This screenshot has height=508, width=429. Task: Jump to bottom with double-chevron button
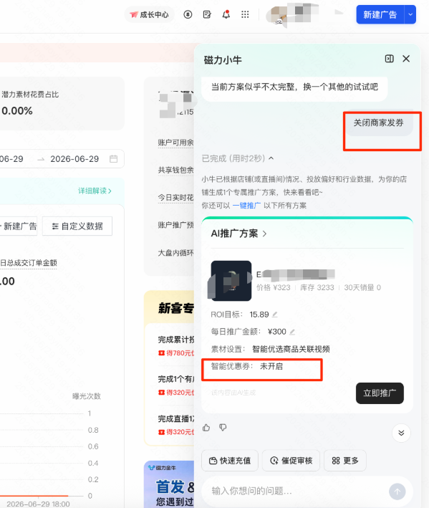(x=401, y=433)
